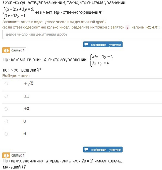
Task: Click the orange question 9 number badge
Action: point(6,155)
